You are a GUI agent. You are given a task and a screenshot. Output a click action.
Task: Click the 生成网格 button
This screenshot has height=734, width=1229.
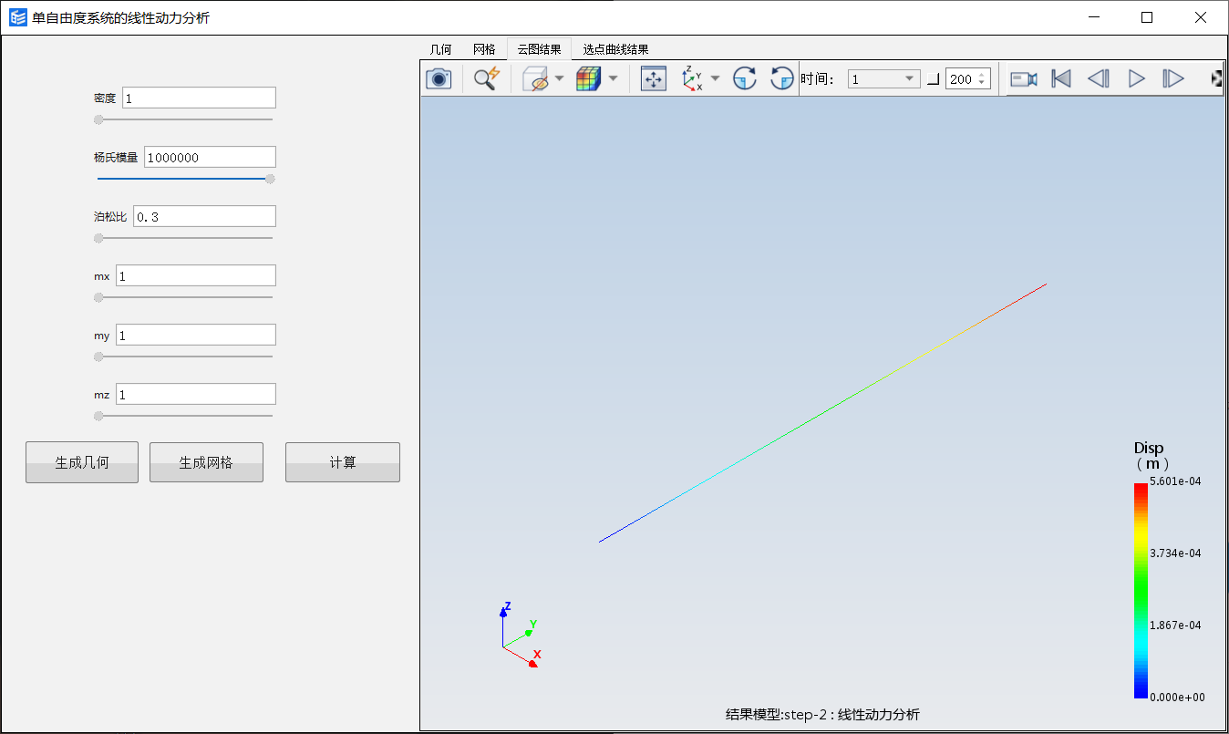[206, 462]
